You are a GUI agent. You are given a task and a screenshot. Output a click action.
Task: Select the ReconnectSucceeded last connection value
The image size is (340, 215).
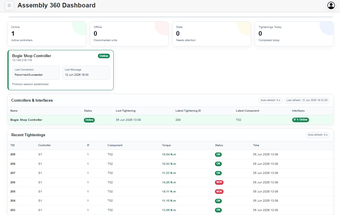29,75
